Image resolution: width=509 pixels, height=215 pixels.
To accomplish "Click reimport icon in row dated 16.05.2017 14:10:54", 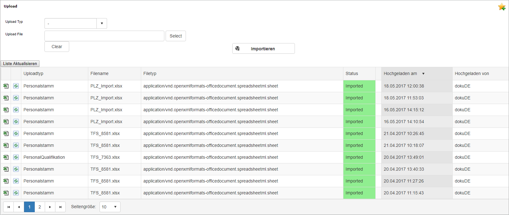I will click(16, 122).
